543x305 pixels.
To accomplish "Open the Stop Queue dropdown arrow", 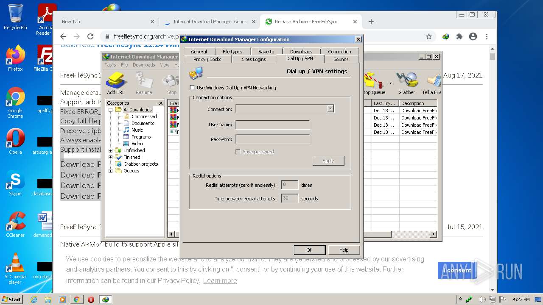I will (x=390, y=83).
